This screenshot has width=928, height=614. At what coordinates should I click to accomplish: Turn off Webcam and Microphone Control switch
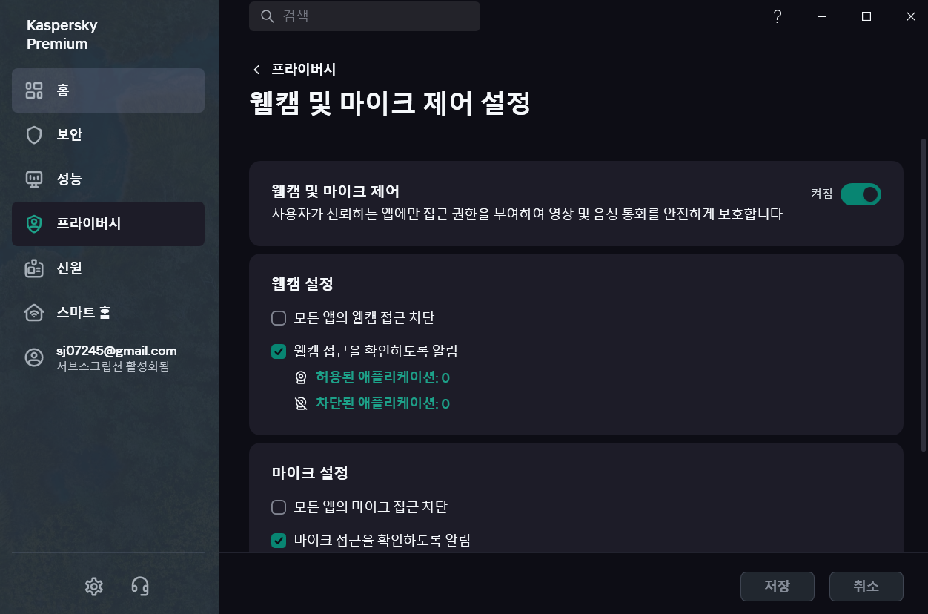coord(861,194)
